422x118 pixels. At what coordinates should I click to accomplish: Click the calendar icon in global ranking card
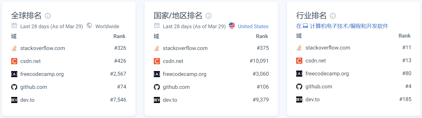pos(14,26)
